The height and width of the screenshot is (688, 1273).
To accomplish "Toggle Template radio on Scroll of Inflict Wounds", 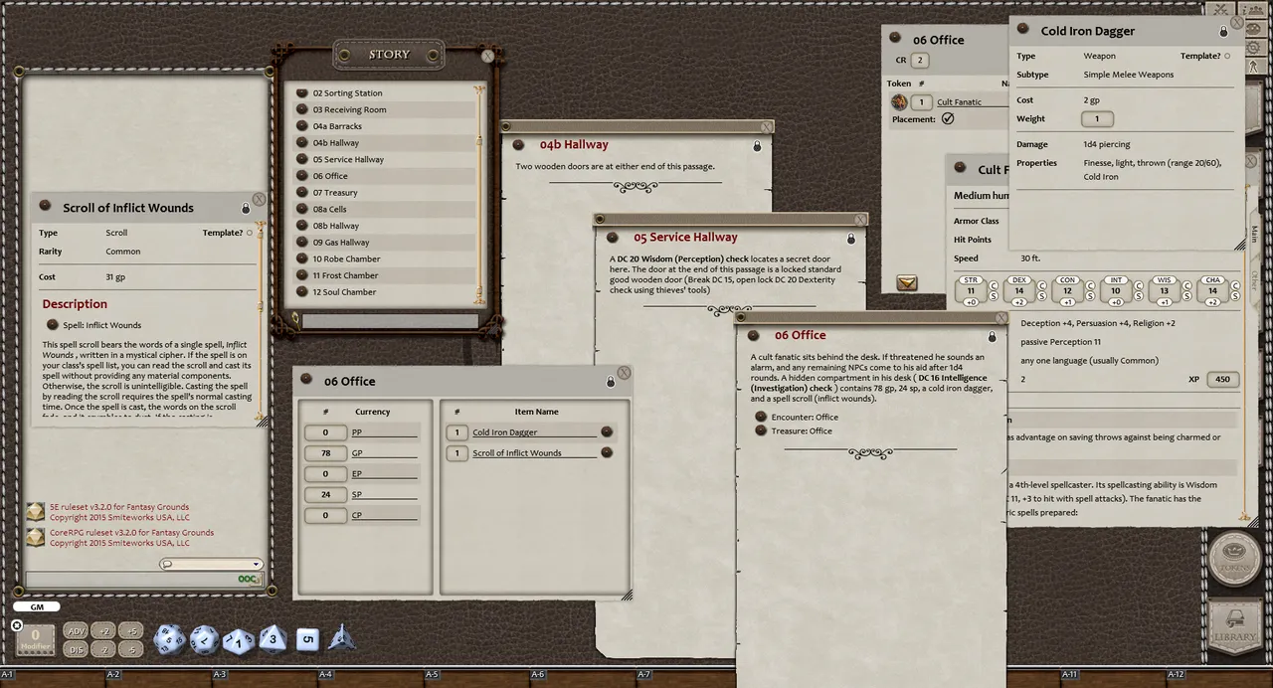I will pos(250,233).
